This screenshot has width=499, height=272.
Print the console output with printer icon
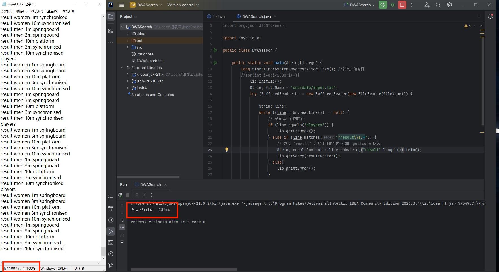[x=122, y=235]
